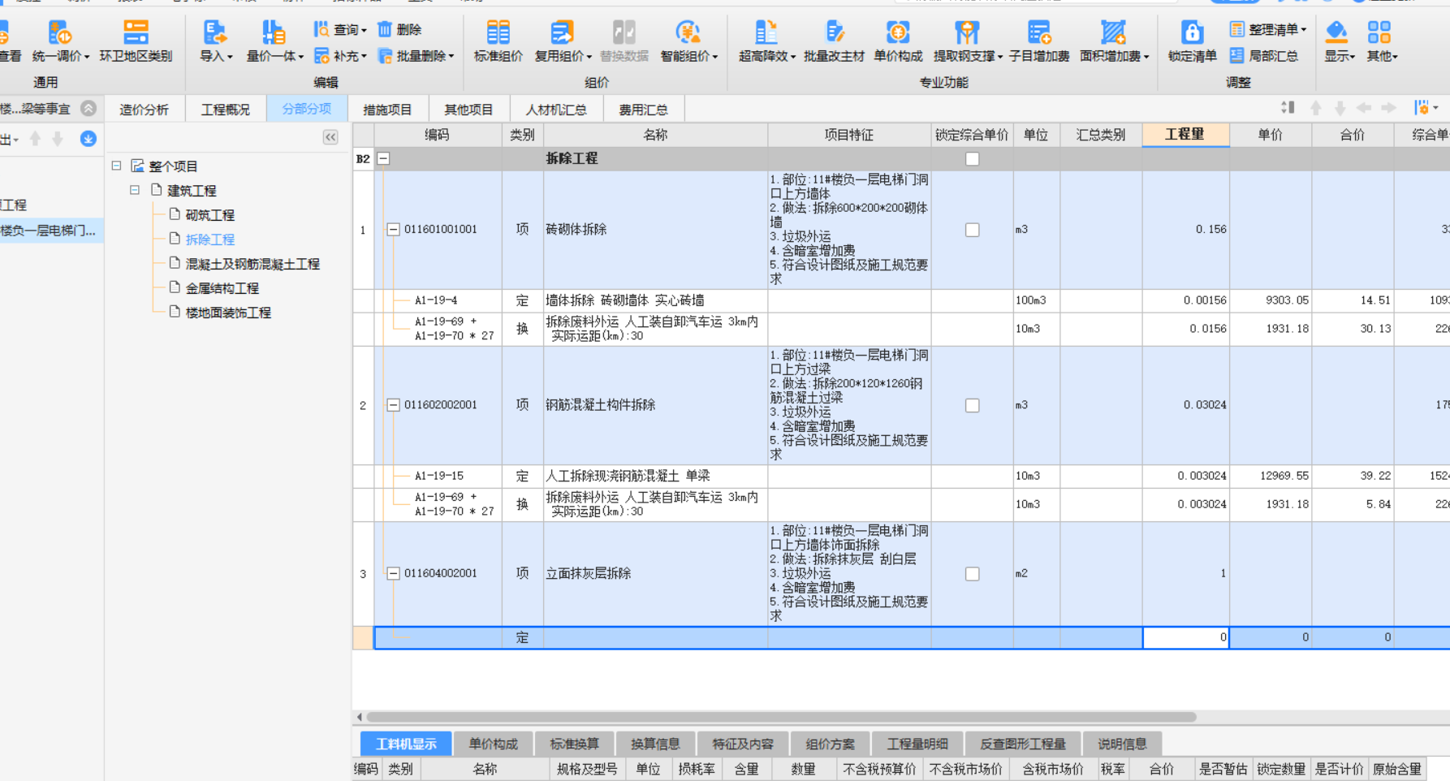Click the 面积增加费 icon
1450x781 pixels.
point(1113,33)
